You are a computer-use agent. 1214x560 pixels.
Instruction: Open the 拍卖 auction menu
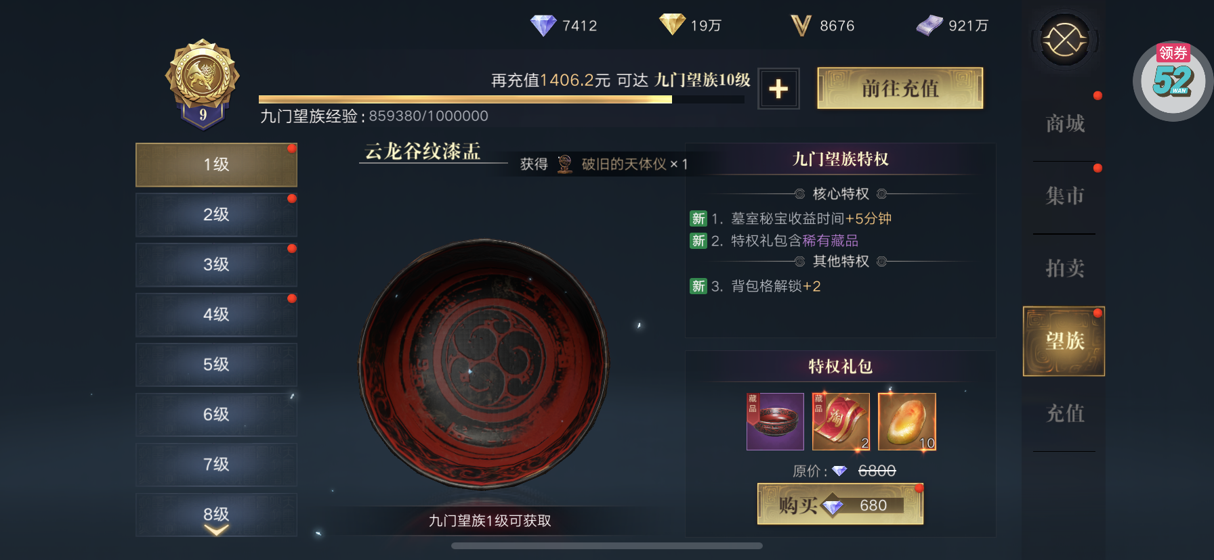(x=1064, y=269)
